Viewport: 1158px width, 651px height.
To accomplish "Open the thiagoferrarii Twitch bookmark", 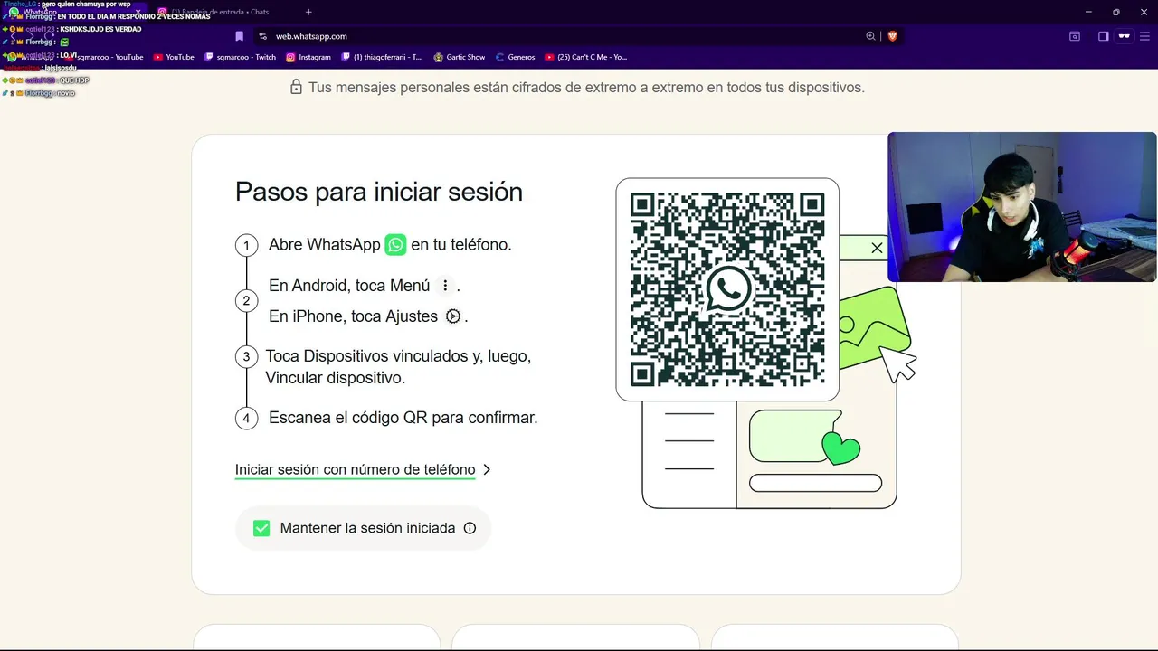I will tap(381, 57).
